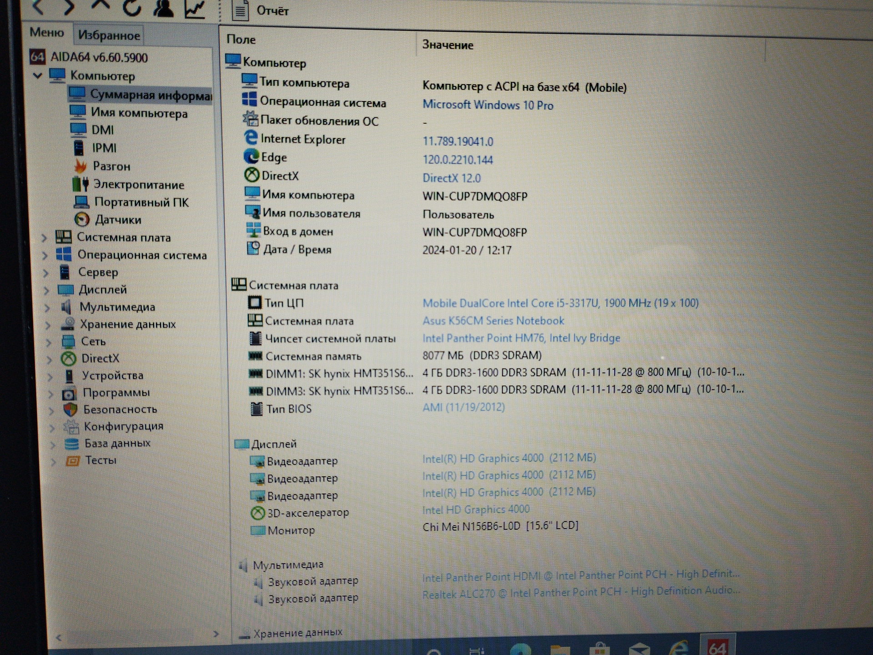This screenshot has width=873, height=655.
Task: Click the Конфигурация sidebar icon
Action: [x=71, y=427]
